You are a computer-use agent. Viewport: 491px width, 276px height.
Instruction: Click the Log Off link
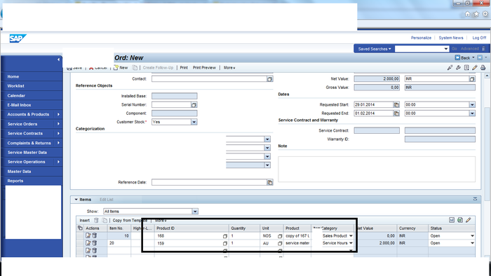click(x=479, y=38)
